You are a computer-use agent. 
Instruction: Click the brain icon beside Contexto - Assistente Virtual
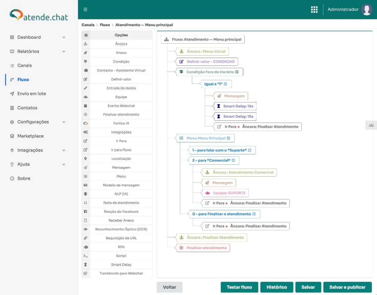coord(86,71)
